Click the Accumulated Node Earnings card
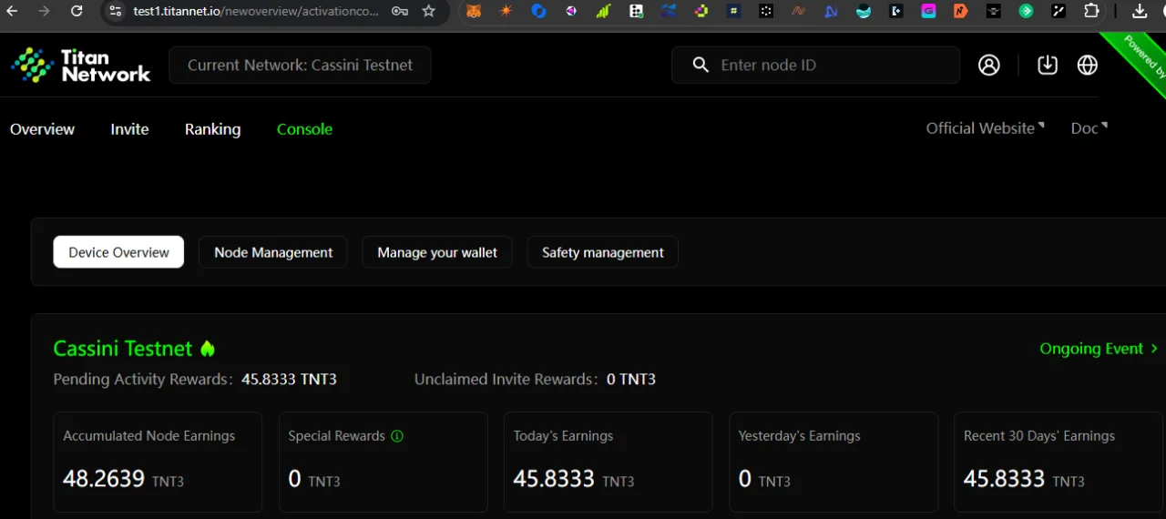Viewport: 1166px width, 519px height. coord(158,462)
